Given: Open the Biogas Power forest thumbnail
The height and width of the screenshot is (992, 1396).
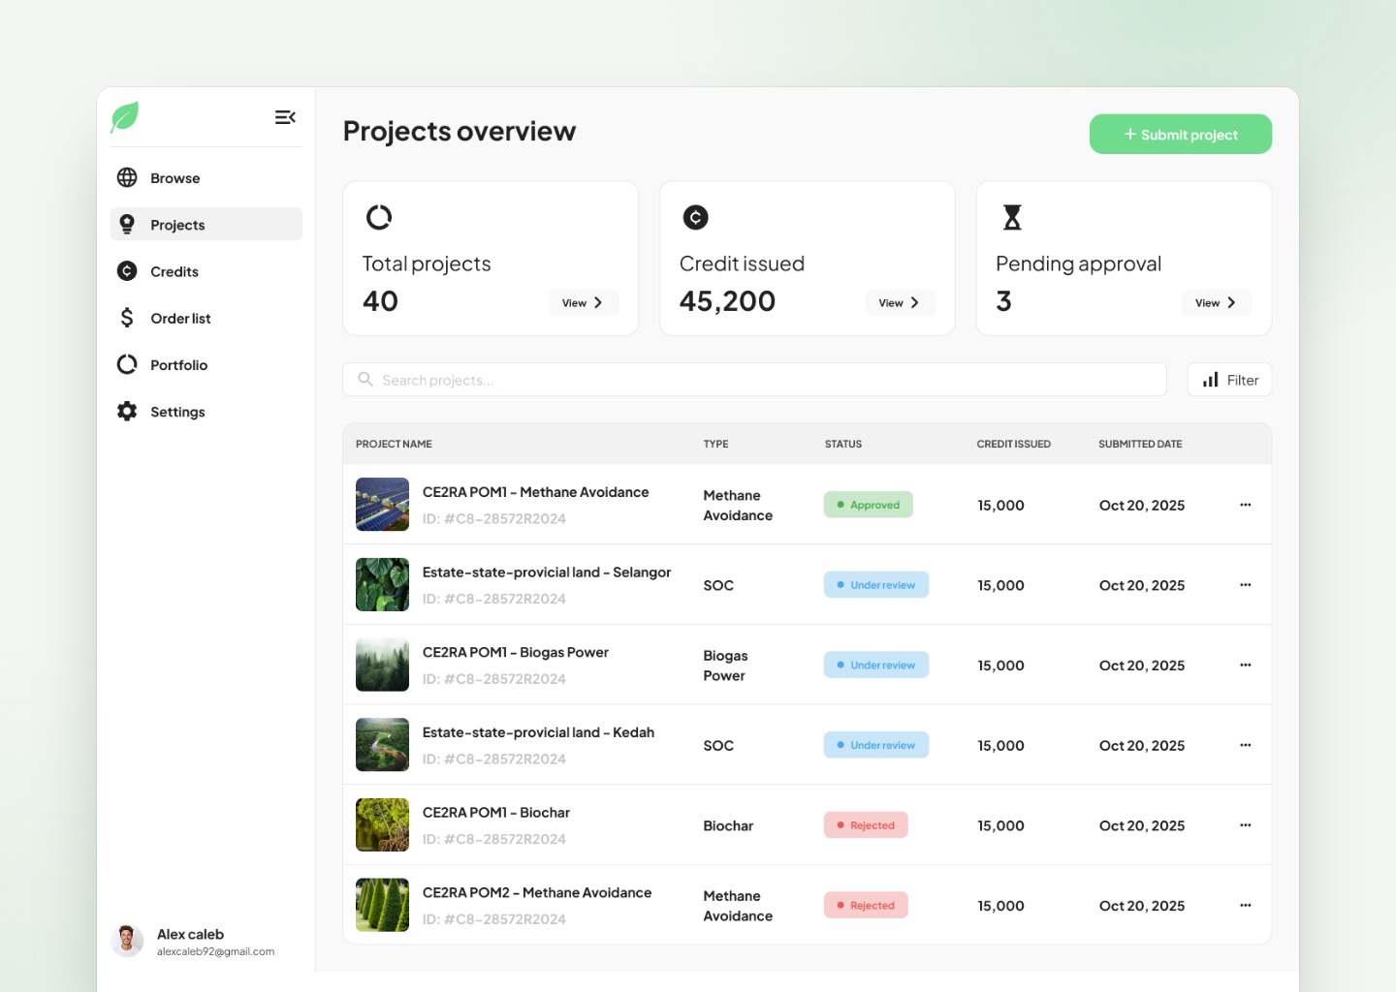Looking at the screenshot, I should [382, 665].
